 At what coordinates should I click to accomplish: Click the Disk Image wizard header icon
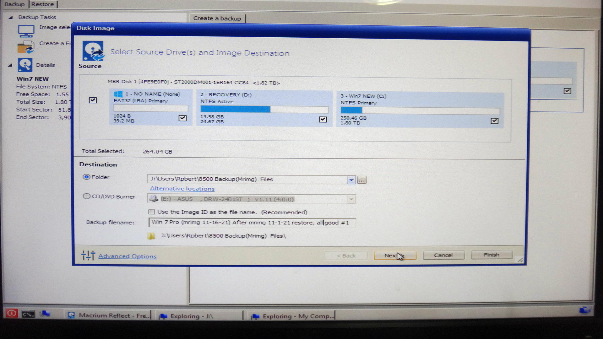[93, 51]
